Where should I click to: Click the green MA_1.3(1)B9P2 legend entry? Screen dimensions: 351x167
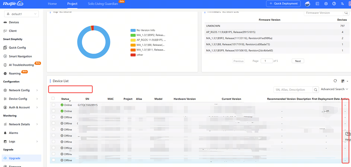click(x=148, y=35)
